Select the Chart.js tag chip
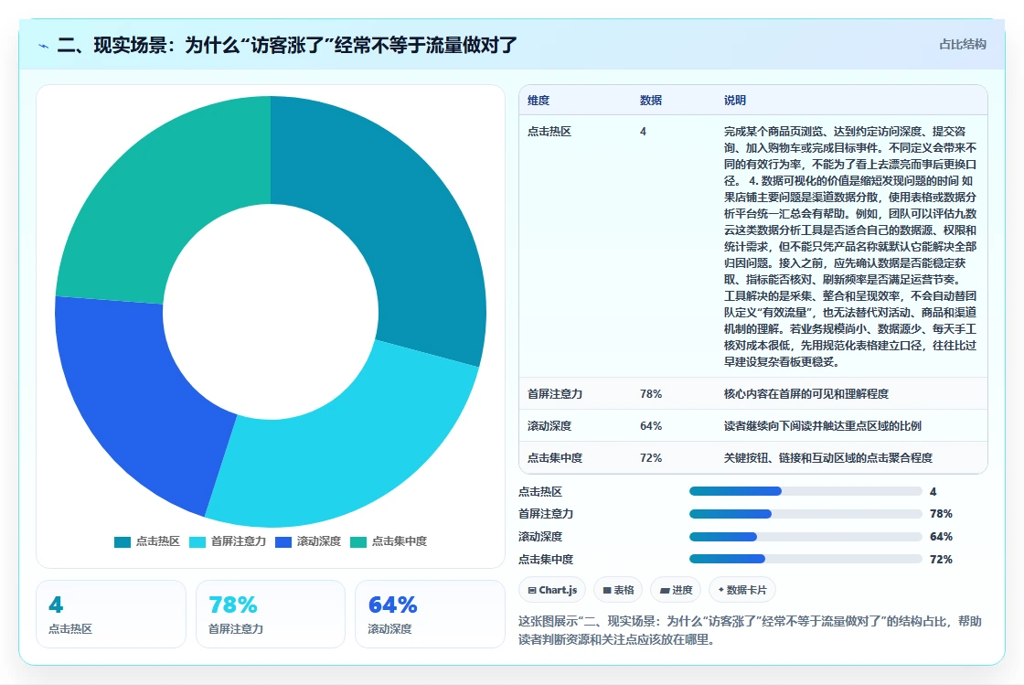The height and width of the screenshot is (685, 1024). point(552,590)
